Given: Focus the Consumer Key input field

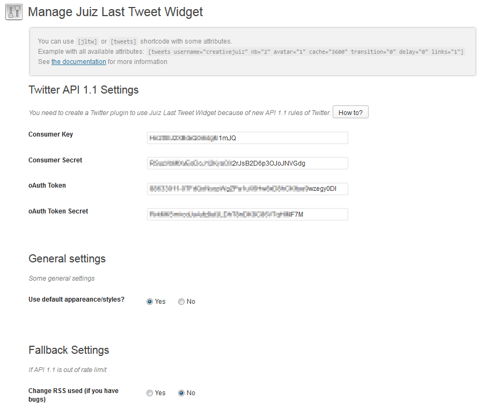Looking at the screenshot, I should pos(247,138).
